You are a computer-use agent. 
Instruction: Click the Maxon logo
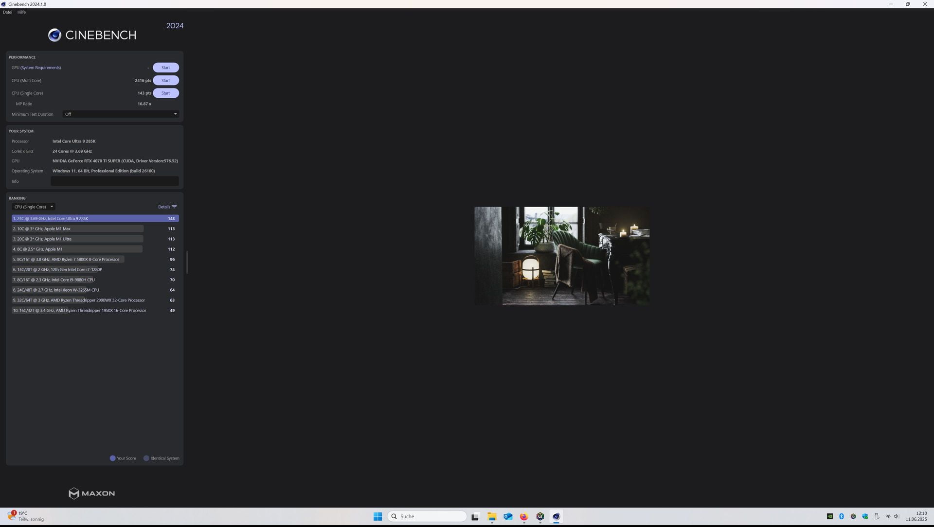click(x=91, y=493)
